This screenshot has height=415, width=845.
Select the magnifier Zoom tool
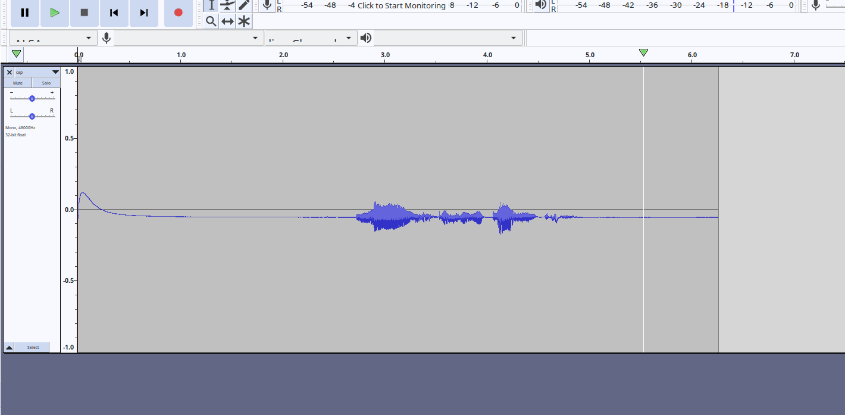pos(211,21)
